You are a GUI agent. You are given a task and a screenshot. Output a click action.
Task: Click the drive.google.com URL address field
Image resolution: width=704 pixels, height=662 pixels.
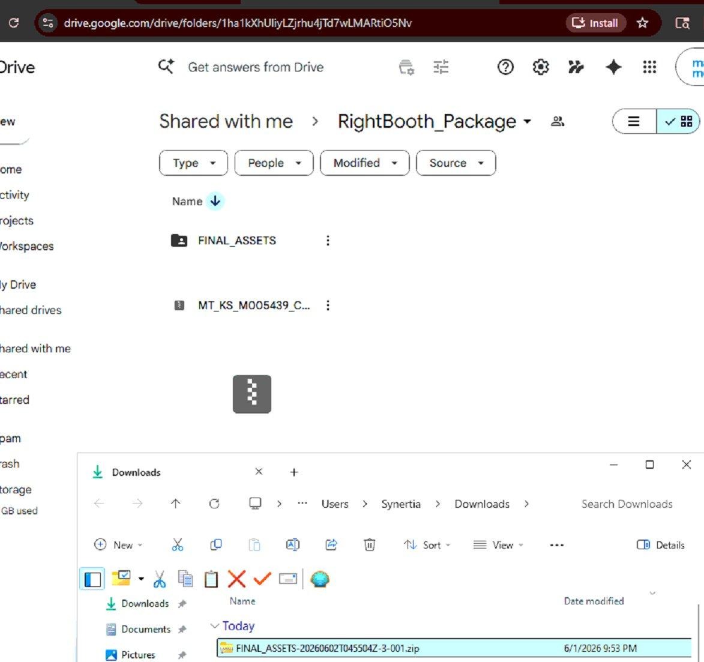coord(238,23)
